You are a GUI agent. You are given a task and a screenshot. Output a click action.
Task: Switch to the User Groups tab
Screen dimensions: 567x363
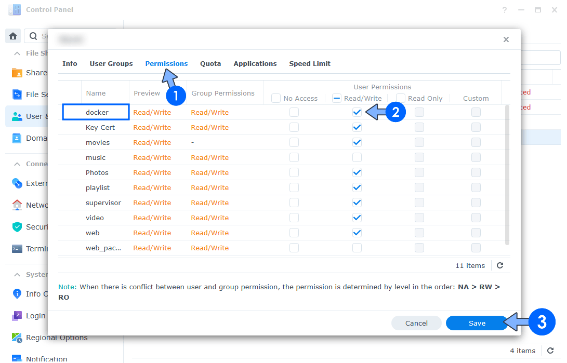111,63
